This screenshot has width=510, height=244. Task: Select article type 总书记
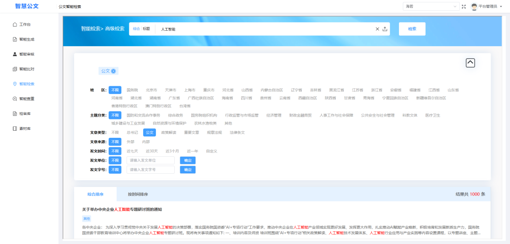coord(132,133)
